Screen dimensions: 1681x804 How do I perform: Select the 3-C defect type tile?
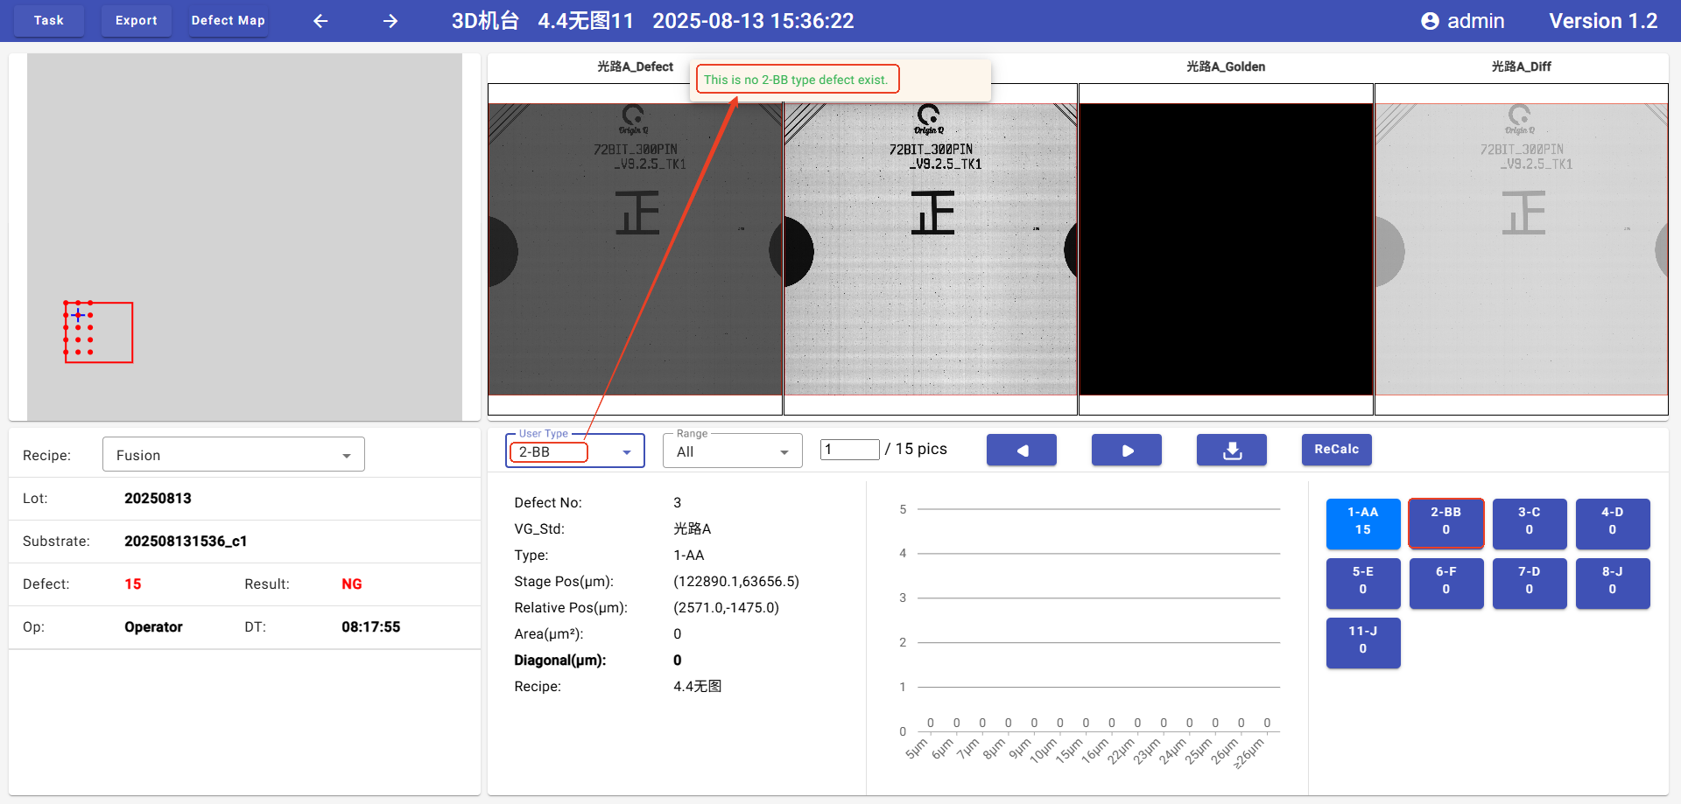pyautogui.click(x=1529, y=522)
